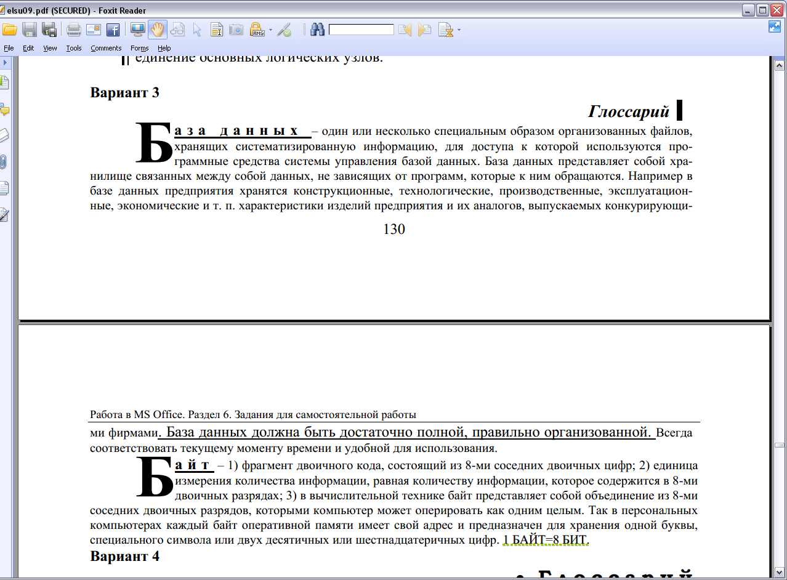
Task: Open the Help menu
Action: coord(164,48)
